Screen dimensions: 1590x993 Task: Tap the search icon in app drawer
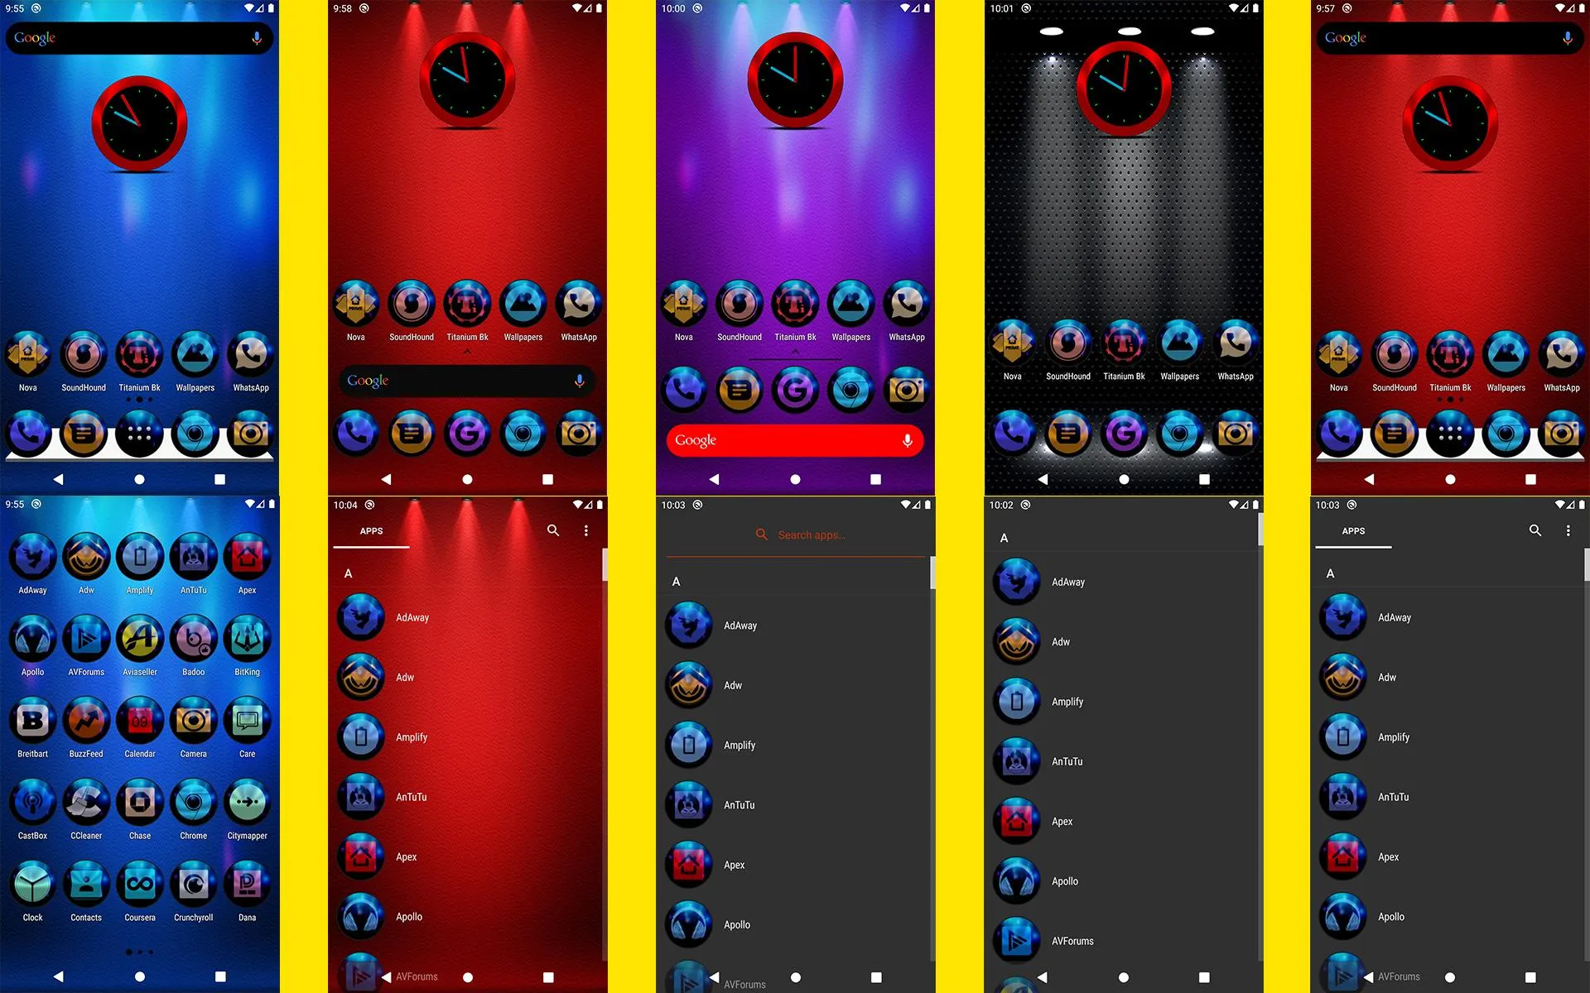[555, 530]
